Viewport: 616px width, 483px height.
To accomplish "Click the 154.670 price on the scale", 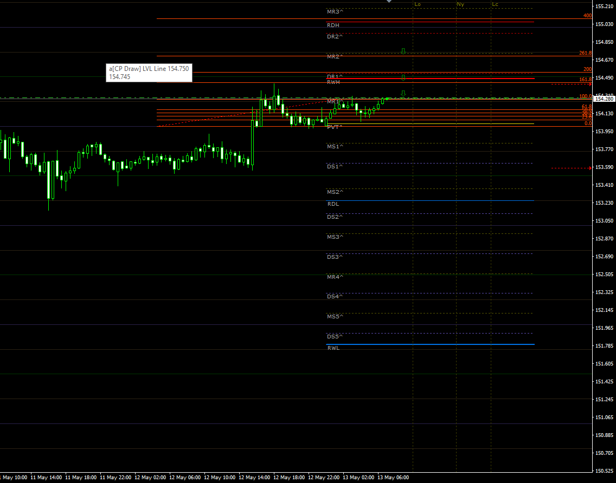I will (604, 60).
